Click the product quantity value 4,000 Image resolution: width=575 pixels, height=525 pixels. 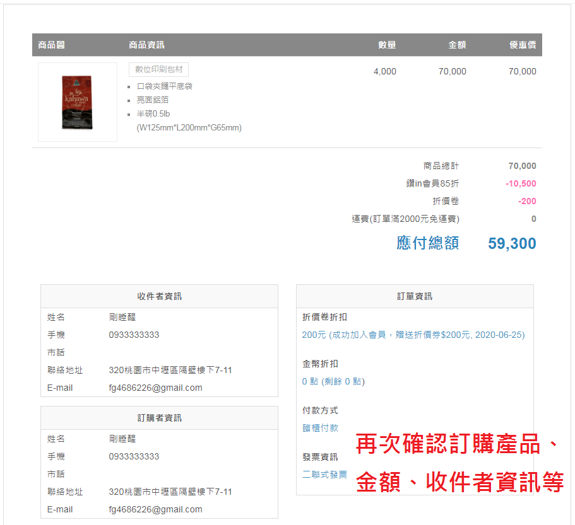tap(384, 71)
